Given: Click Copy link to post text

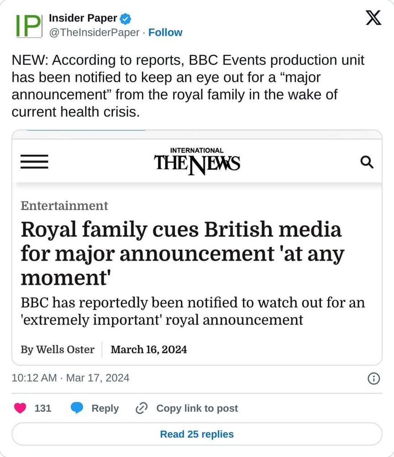Looking at the screenshot, I should (x=197, y=408).
